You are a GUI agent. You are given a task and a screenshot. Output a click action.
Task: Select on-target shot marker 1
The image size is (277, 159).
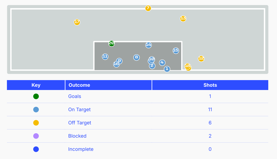click(167, 69)
